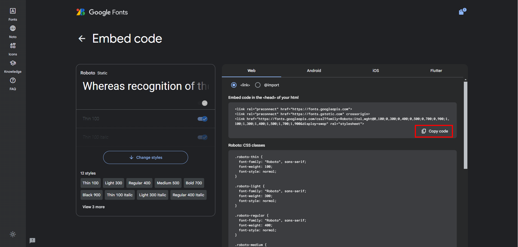Viewport: 518px width, 247px height.
Task: Switch to the Android tab
Action: pyautogui.click(x=314, y=71)
